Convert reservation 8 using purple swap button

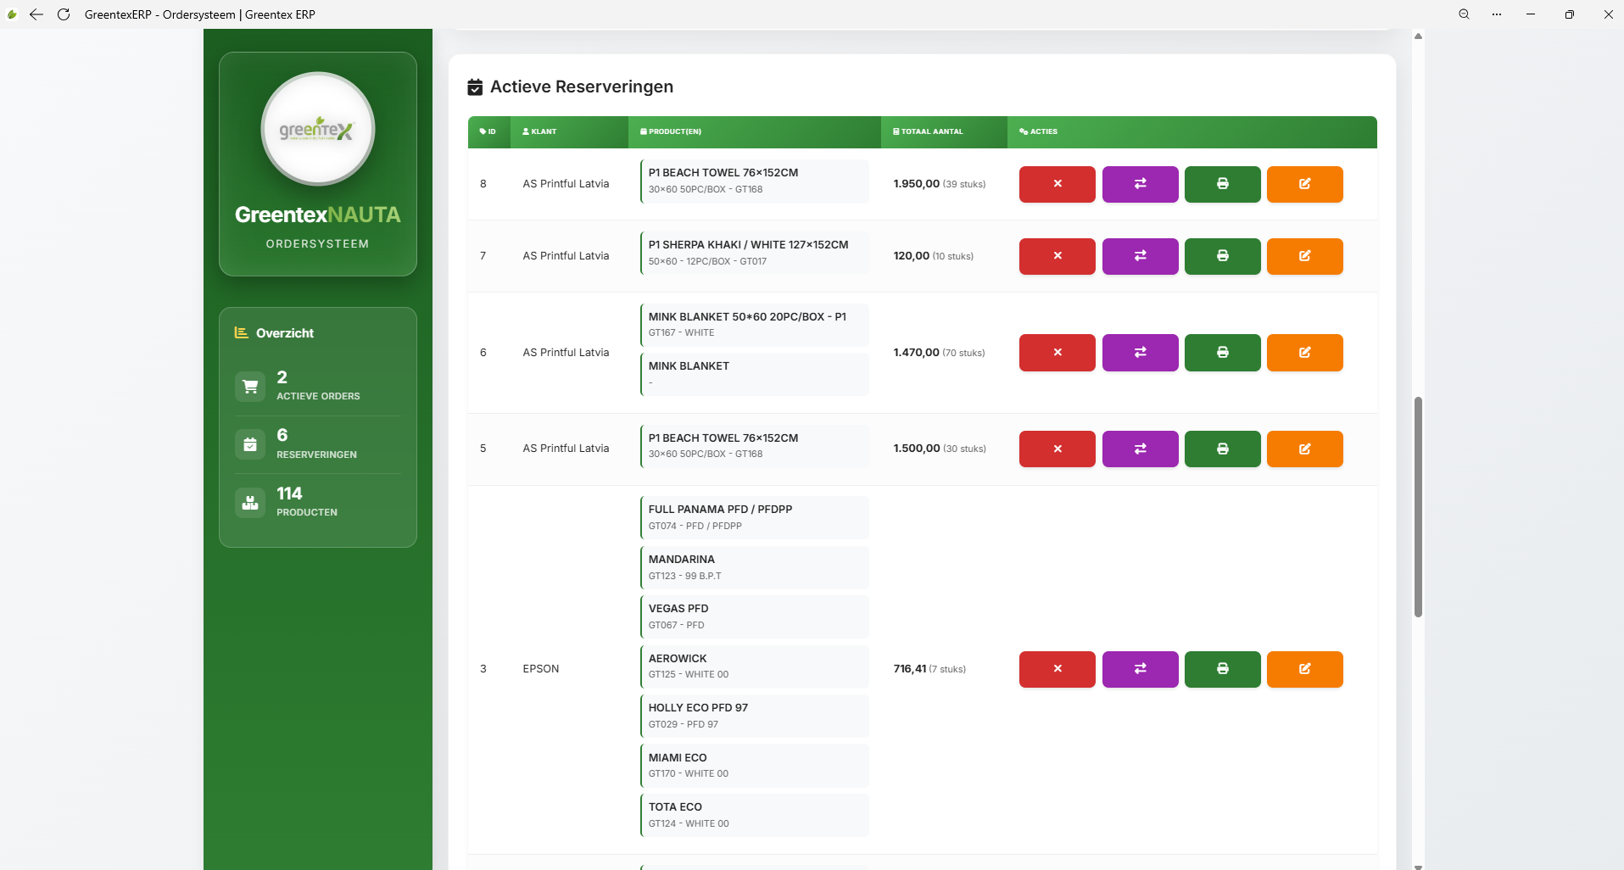coord(1140,184)
